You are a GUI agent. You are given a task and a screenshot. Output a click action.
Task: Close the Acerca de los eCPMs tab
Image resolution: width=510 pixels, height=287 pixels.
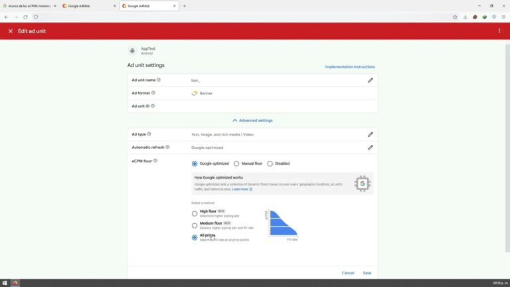coord(54,6)
